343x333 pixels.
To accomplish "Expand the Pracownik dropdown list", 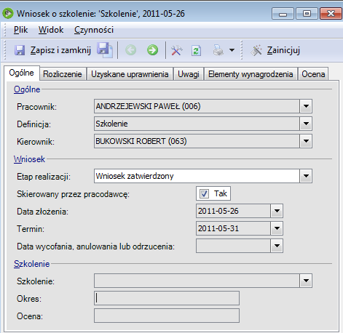I will [x=306, y=106].
